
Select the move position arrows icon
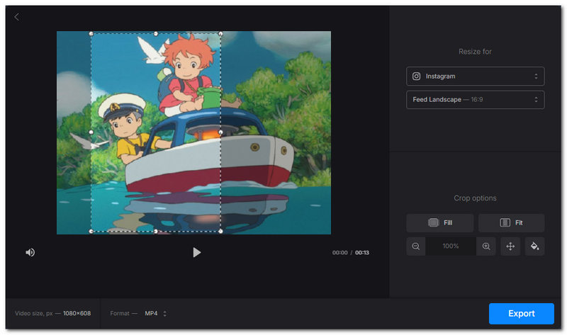[x=510, y=246]
